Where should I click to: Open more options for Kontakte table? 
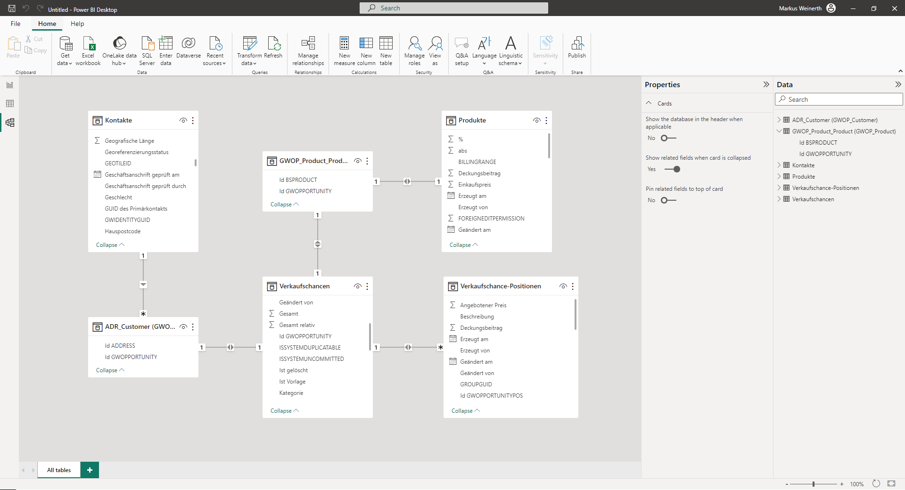point(193,121)
